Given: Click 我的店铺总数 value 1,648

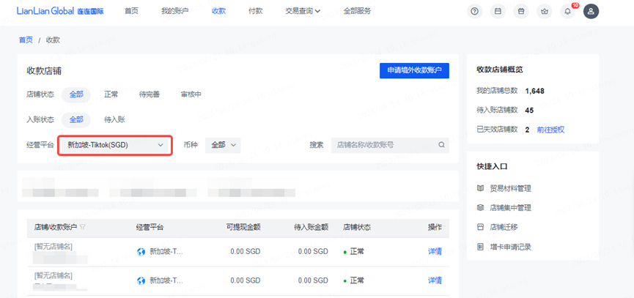Looking at the screenshot, I should pyautogui.click(x=534, y=91).
